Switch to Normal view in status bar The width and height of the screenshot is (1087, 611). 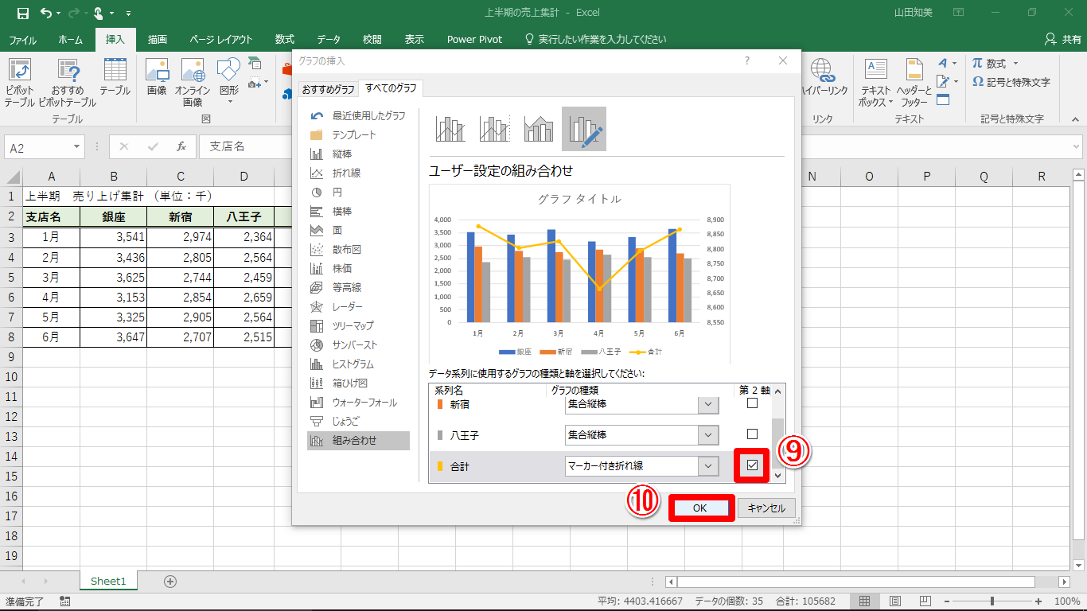click(x=864, y=601)
